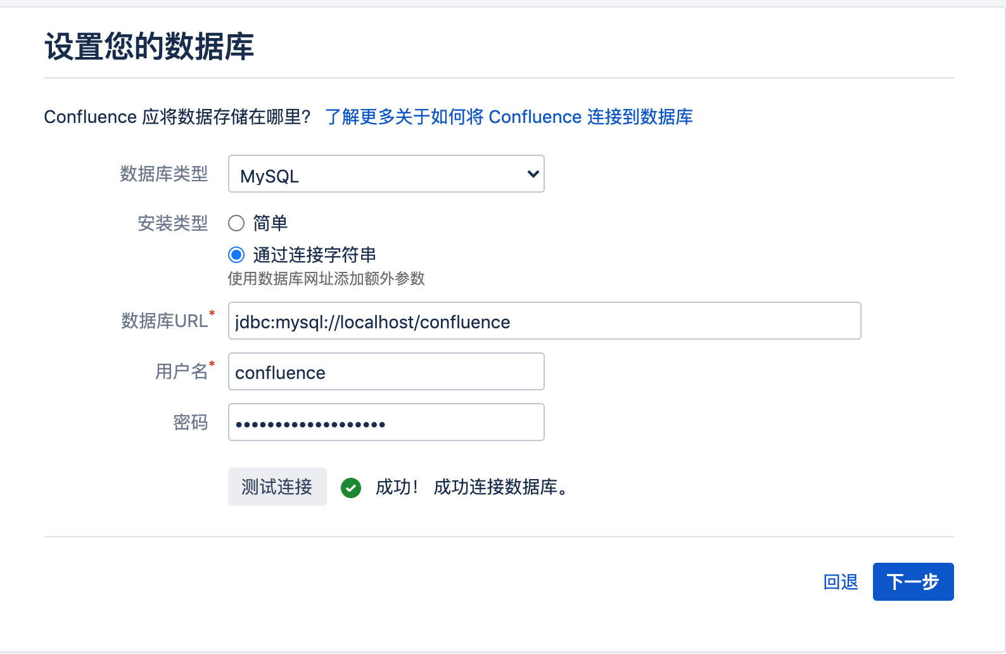Click the 数据库URL required label
The image size is (1006, 654).
point(165,321)
